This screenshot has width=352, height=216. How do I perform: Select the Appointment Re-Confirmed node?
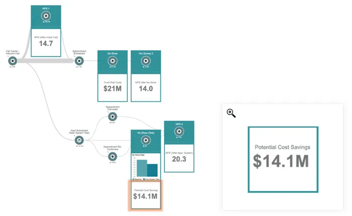[x=113, y=156]
